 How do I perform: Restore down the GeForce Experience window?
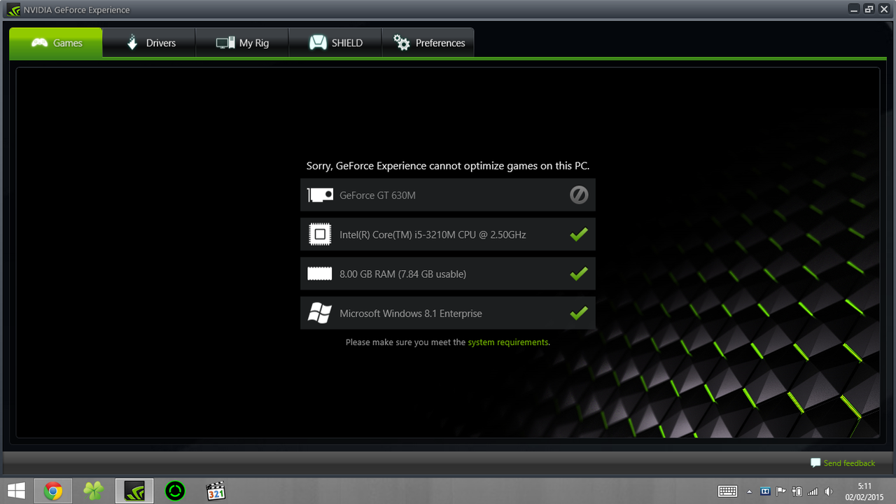[869, 9]
